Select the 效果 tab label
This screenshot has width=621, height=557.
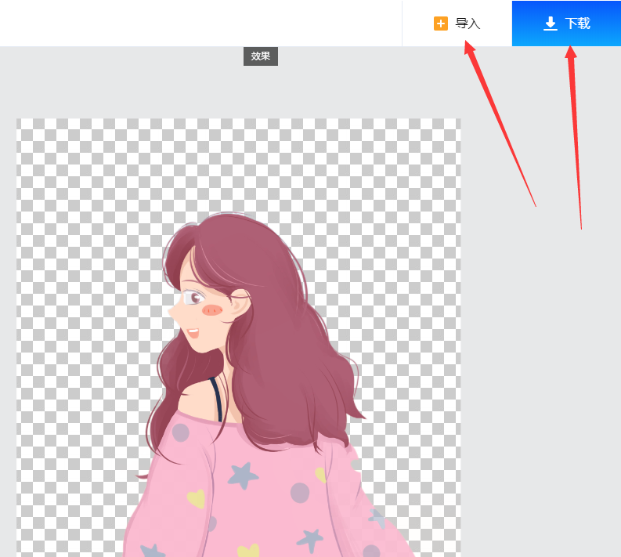coord(260,56)
